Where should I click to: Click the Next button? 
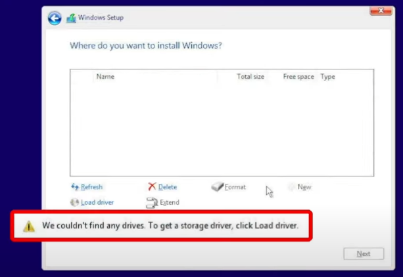pyautogui.click(x=364, y=253)
